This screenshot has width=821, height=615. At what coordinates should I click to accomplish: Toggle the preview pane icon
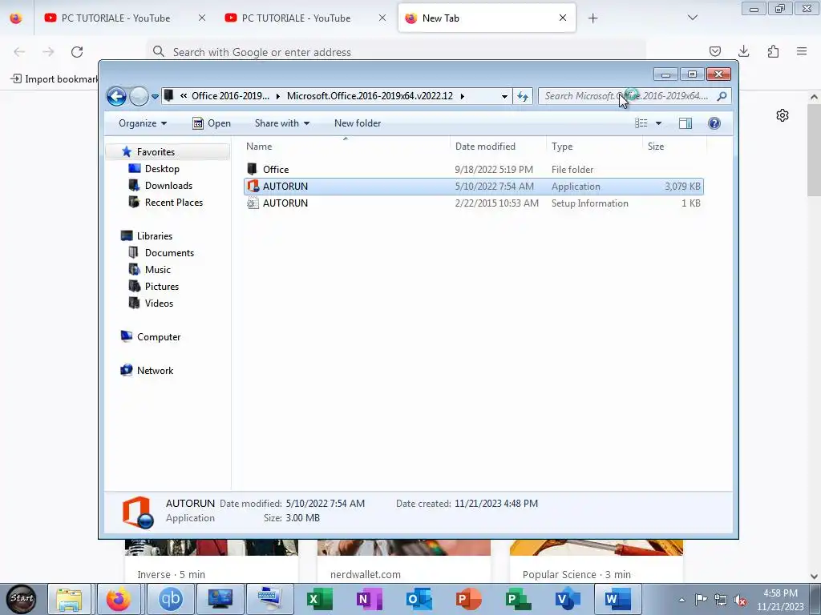pyautogui.click(x=686, y=123)
